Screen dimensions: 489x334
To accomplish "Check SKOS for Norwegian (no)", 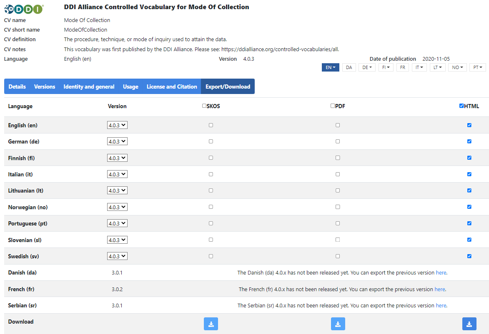I will click(211, 207).
